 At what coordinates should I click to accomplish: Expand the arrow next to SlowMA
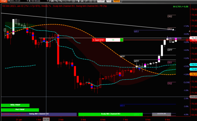click(105, 1)
